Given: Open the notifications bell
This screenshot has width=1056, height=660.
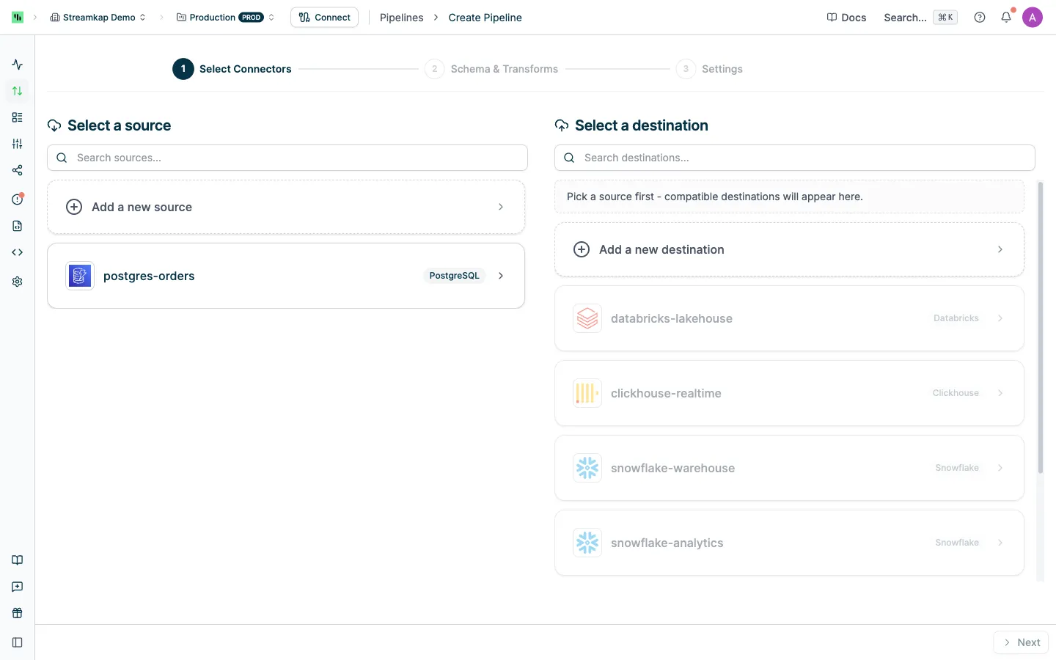Looking at the screenshot, I should [x=1006, y=18].
